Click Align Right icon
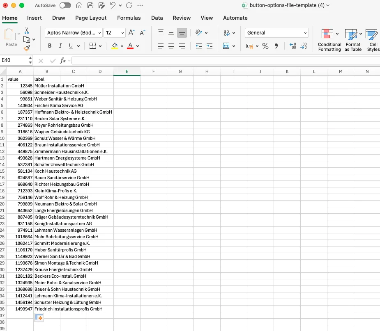This screenshot has width=380, height=331. tap(182, 46)
